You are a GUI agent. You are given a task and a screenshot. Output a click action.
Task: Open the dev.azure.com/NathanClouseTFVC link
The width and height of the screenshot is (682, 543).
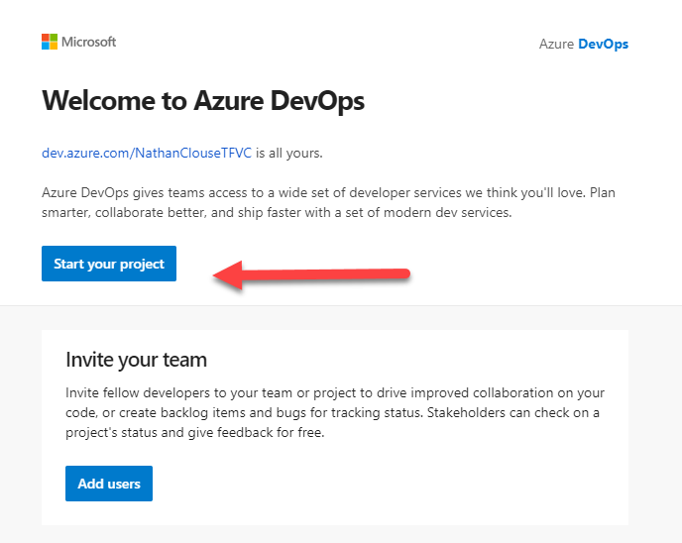(147, 153)
